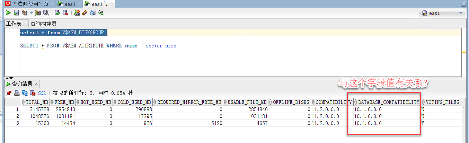This screenshot has height=143, width=469.
Task: Close the eas1 tab
Action: (79, 4)
